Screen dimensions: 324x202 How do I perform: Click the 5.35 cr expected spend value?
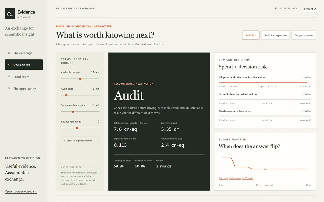pyautogui.click(x=170, y=129)
